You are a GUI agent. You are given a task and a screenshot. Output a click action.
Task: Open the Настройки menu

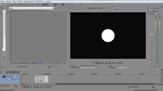pyautogui.click(x=39, y=2)
